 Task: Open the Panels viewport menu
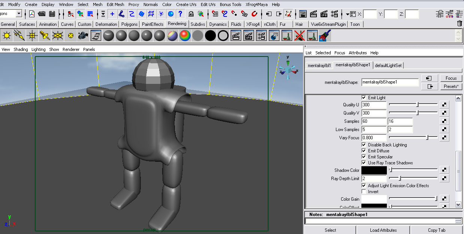[x=89, y=49]
